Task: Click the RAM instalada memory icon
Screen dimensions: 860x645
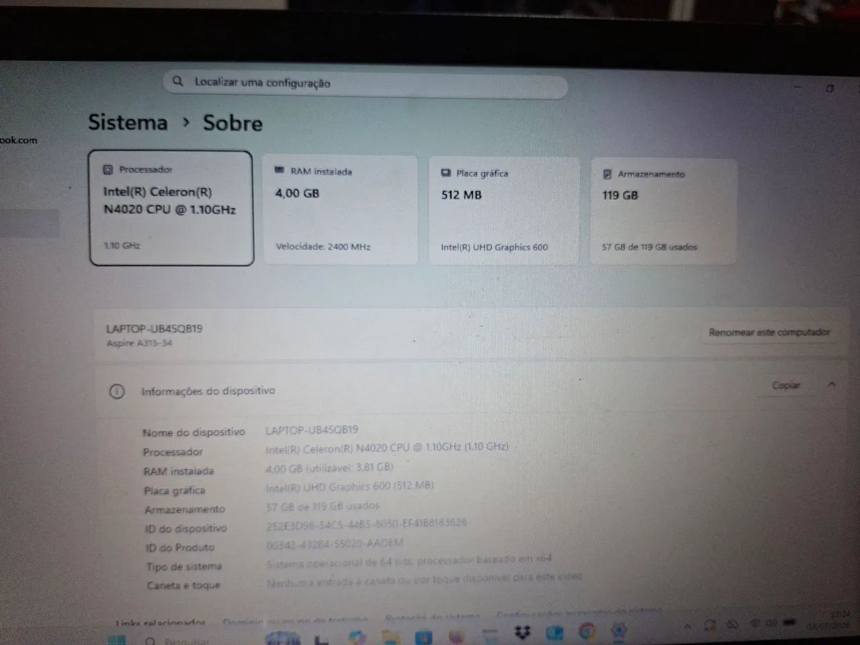Action: [279, 171]
